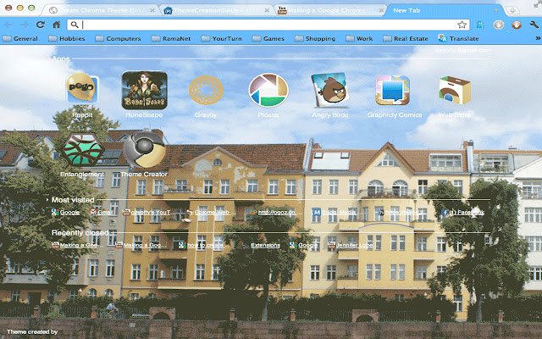
Task: Bookmark this page with the star
Action: (462, 25)
